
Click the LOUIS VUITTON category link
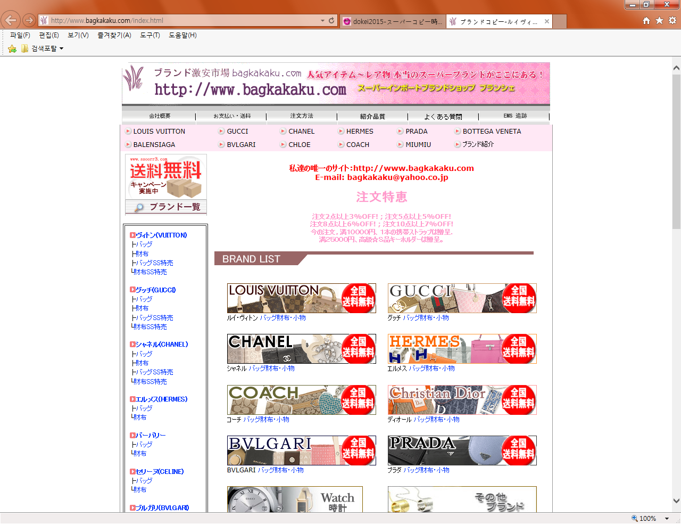point(159,131)
